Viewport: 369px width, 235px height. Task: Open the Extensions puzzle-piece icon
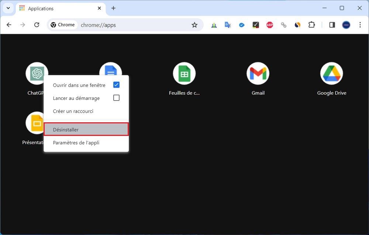[311, 25]
